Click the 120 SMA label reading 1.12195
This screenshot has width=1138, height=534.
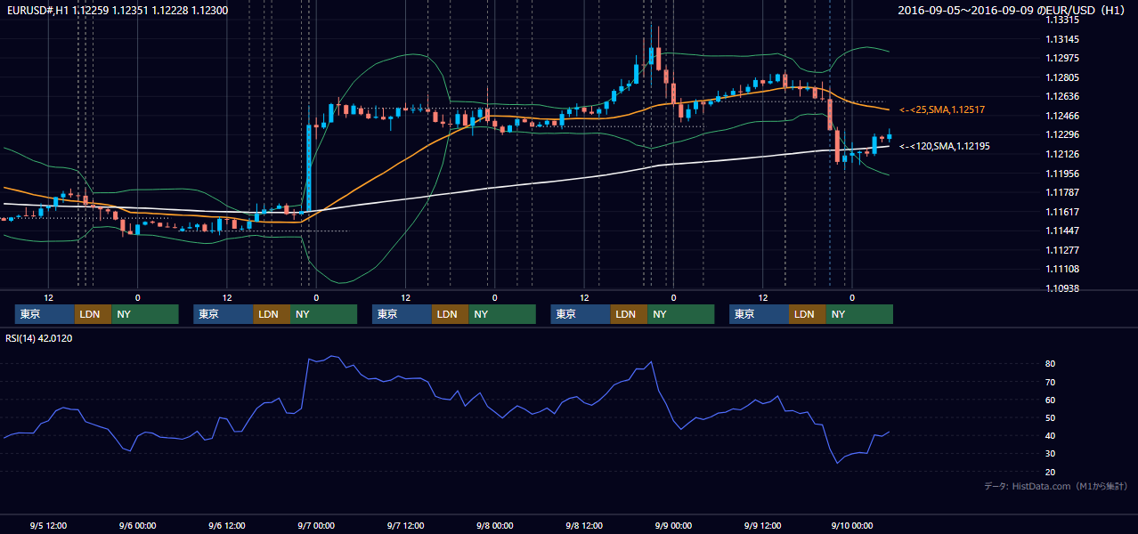(945, 146)
